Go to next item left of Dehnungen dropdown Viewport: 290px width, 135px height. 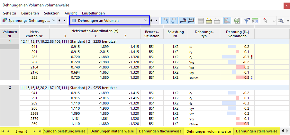coord(64,21)
